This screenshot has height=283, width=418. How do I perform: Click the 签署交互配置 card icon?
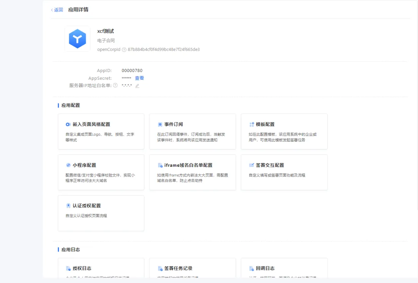(x=252, y=165)
